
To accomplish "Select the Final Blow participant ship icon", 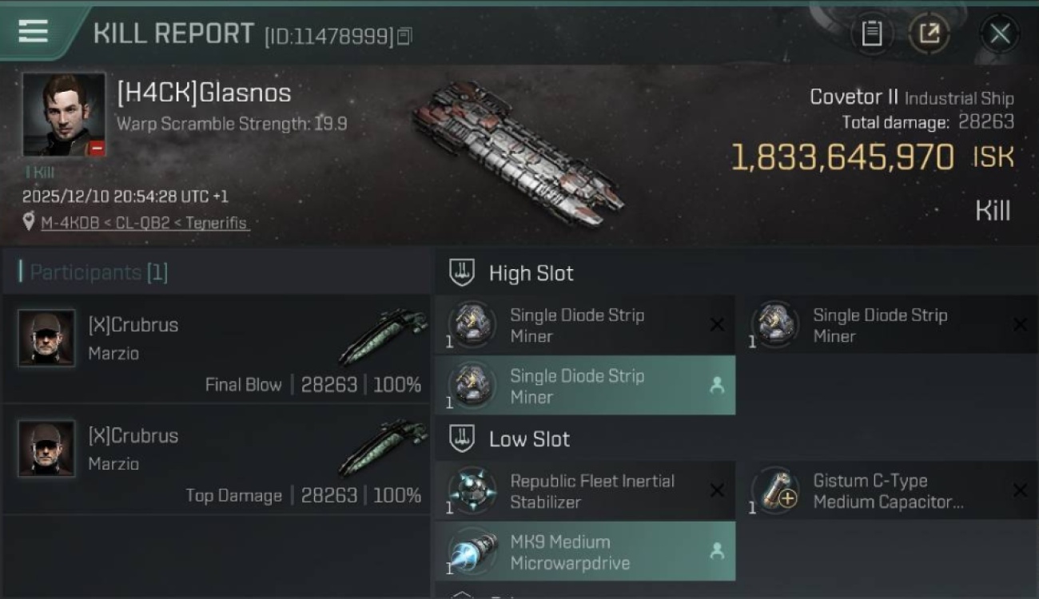I will [383, 336].
